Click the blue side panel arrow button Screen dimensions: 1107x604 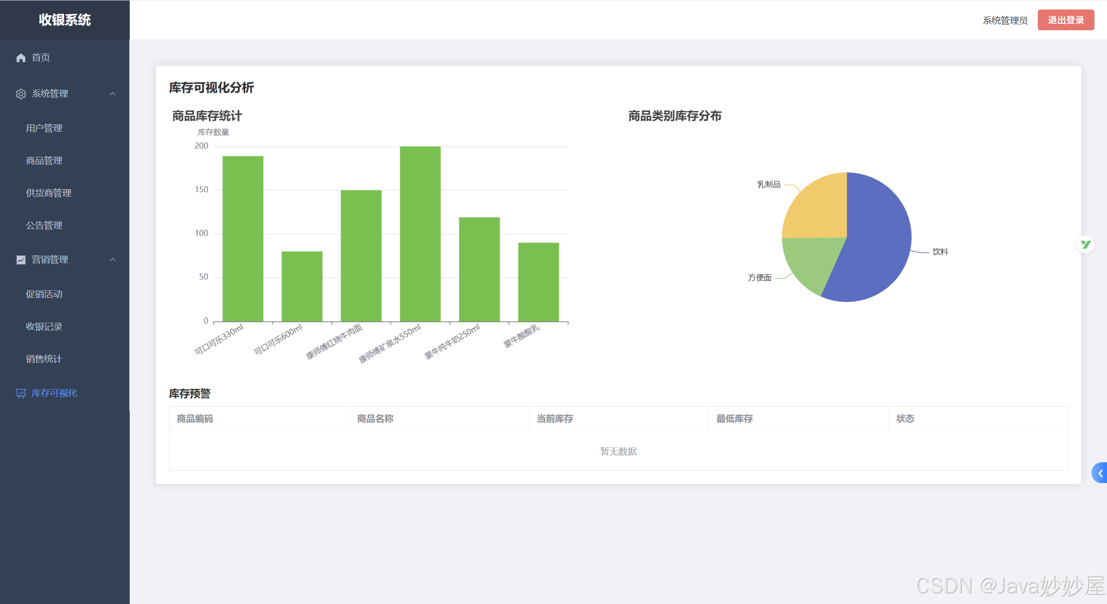pyautogui.click(x=1100, y=473)
